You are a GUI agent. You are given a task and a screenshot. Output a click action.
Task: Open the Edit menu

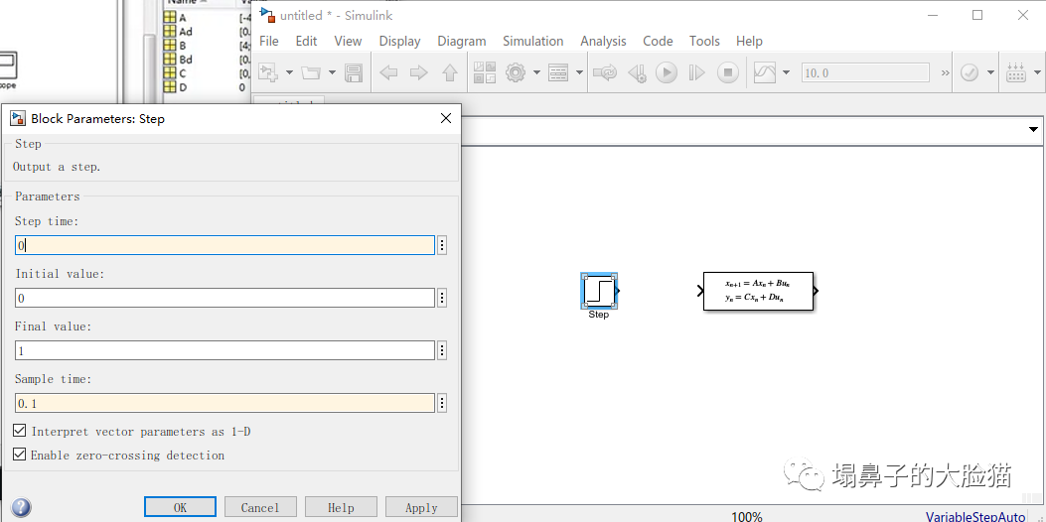[306, 41]
